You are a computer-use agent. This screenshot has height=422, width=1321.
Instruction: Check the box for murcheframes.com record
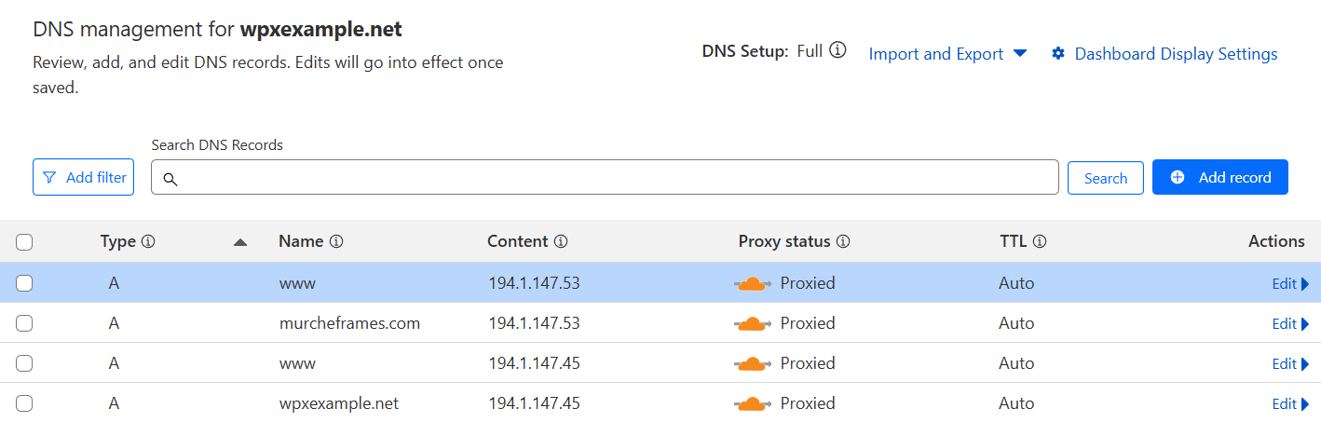(24, 323)
